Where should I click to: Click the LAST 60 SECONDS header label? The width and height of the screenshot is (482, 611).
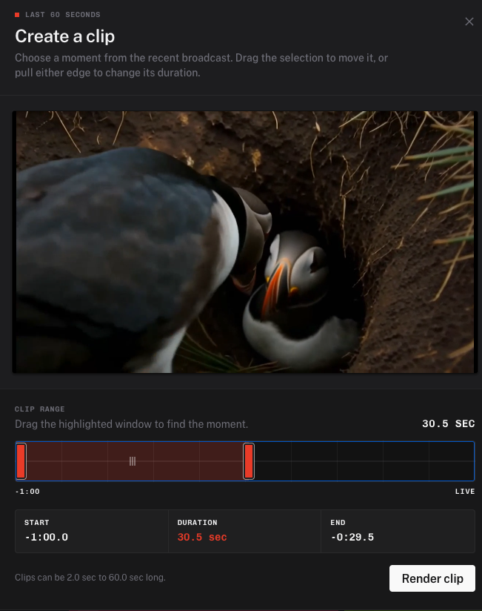pos(63,14)
